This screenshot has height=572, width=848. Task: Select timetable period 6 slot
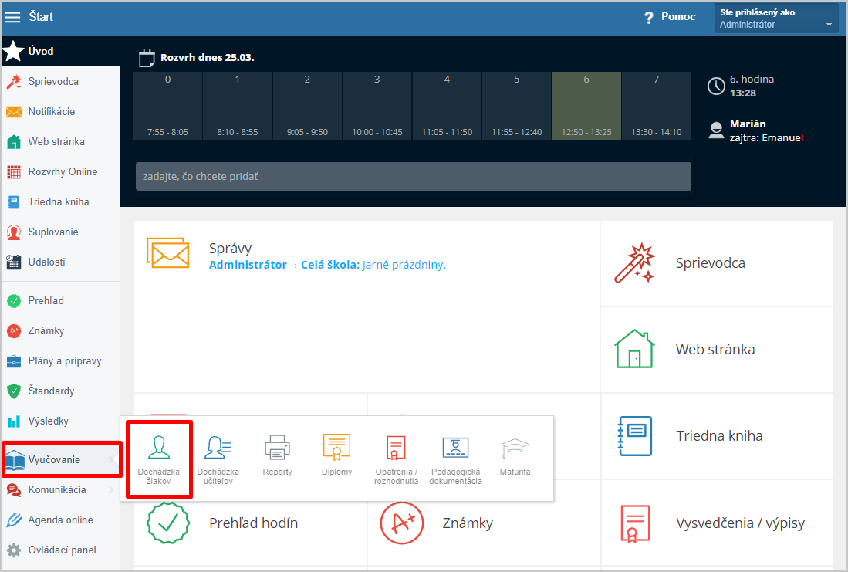586,106
